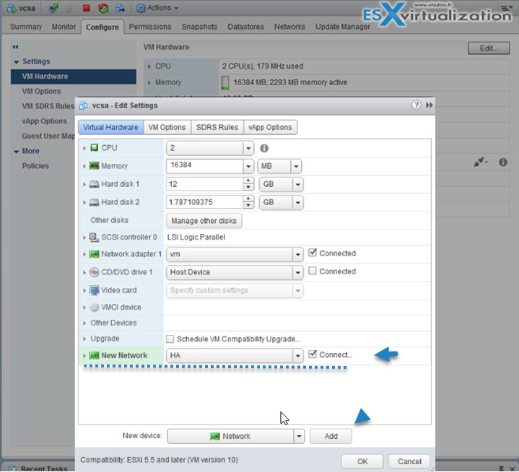The height and width of the screenshot is (472, 519).
Task: Expand the Hard disk 1 row
Action: pos(85,185)
